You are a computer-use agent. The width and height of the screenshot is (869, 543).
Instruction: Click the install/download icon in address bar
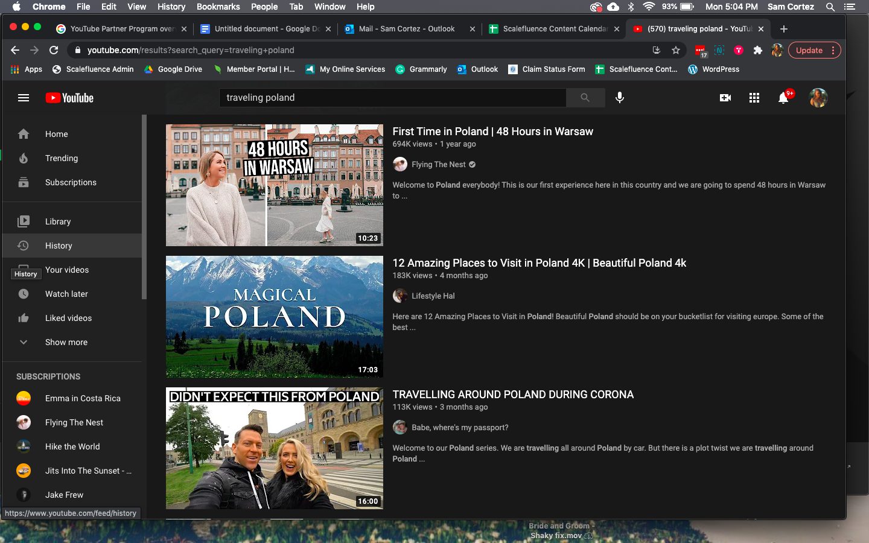tap(657, 50)
